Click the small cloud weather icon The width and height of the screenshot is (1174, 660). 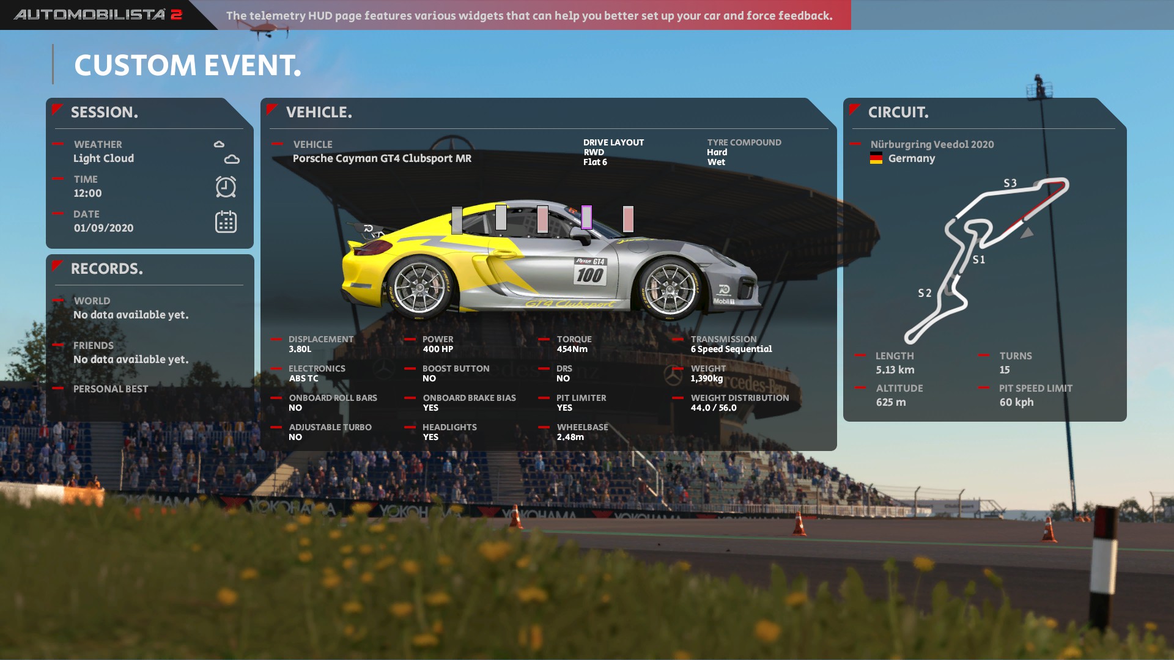[x=219, y=144]
